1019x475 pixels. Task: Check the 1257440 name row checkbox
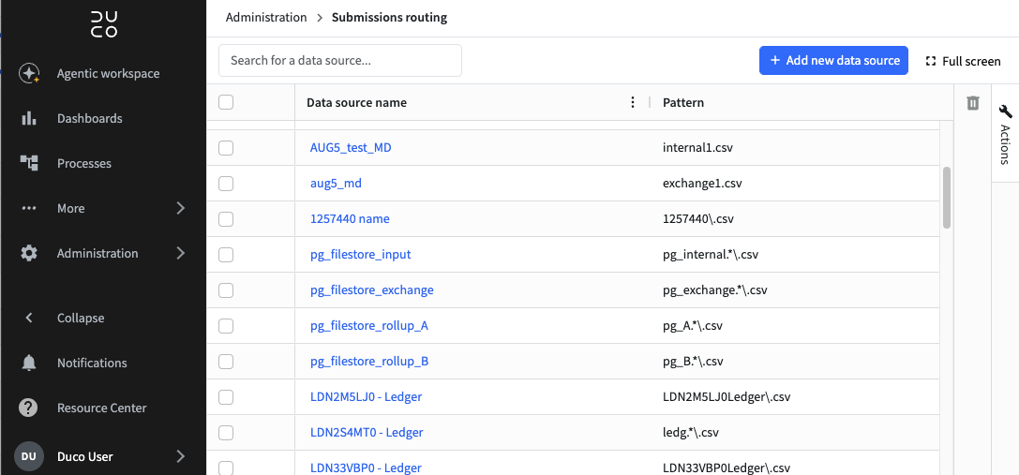point(226,219)
